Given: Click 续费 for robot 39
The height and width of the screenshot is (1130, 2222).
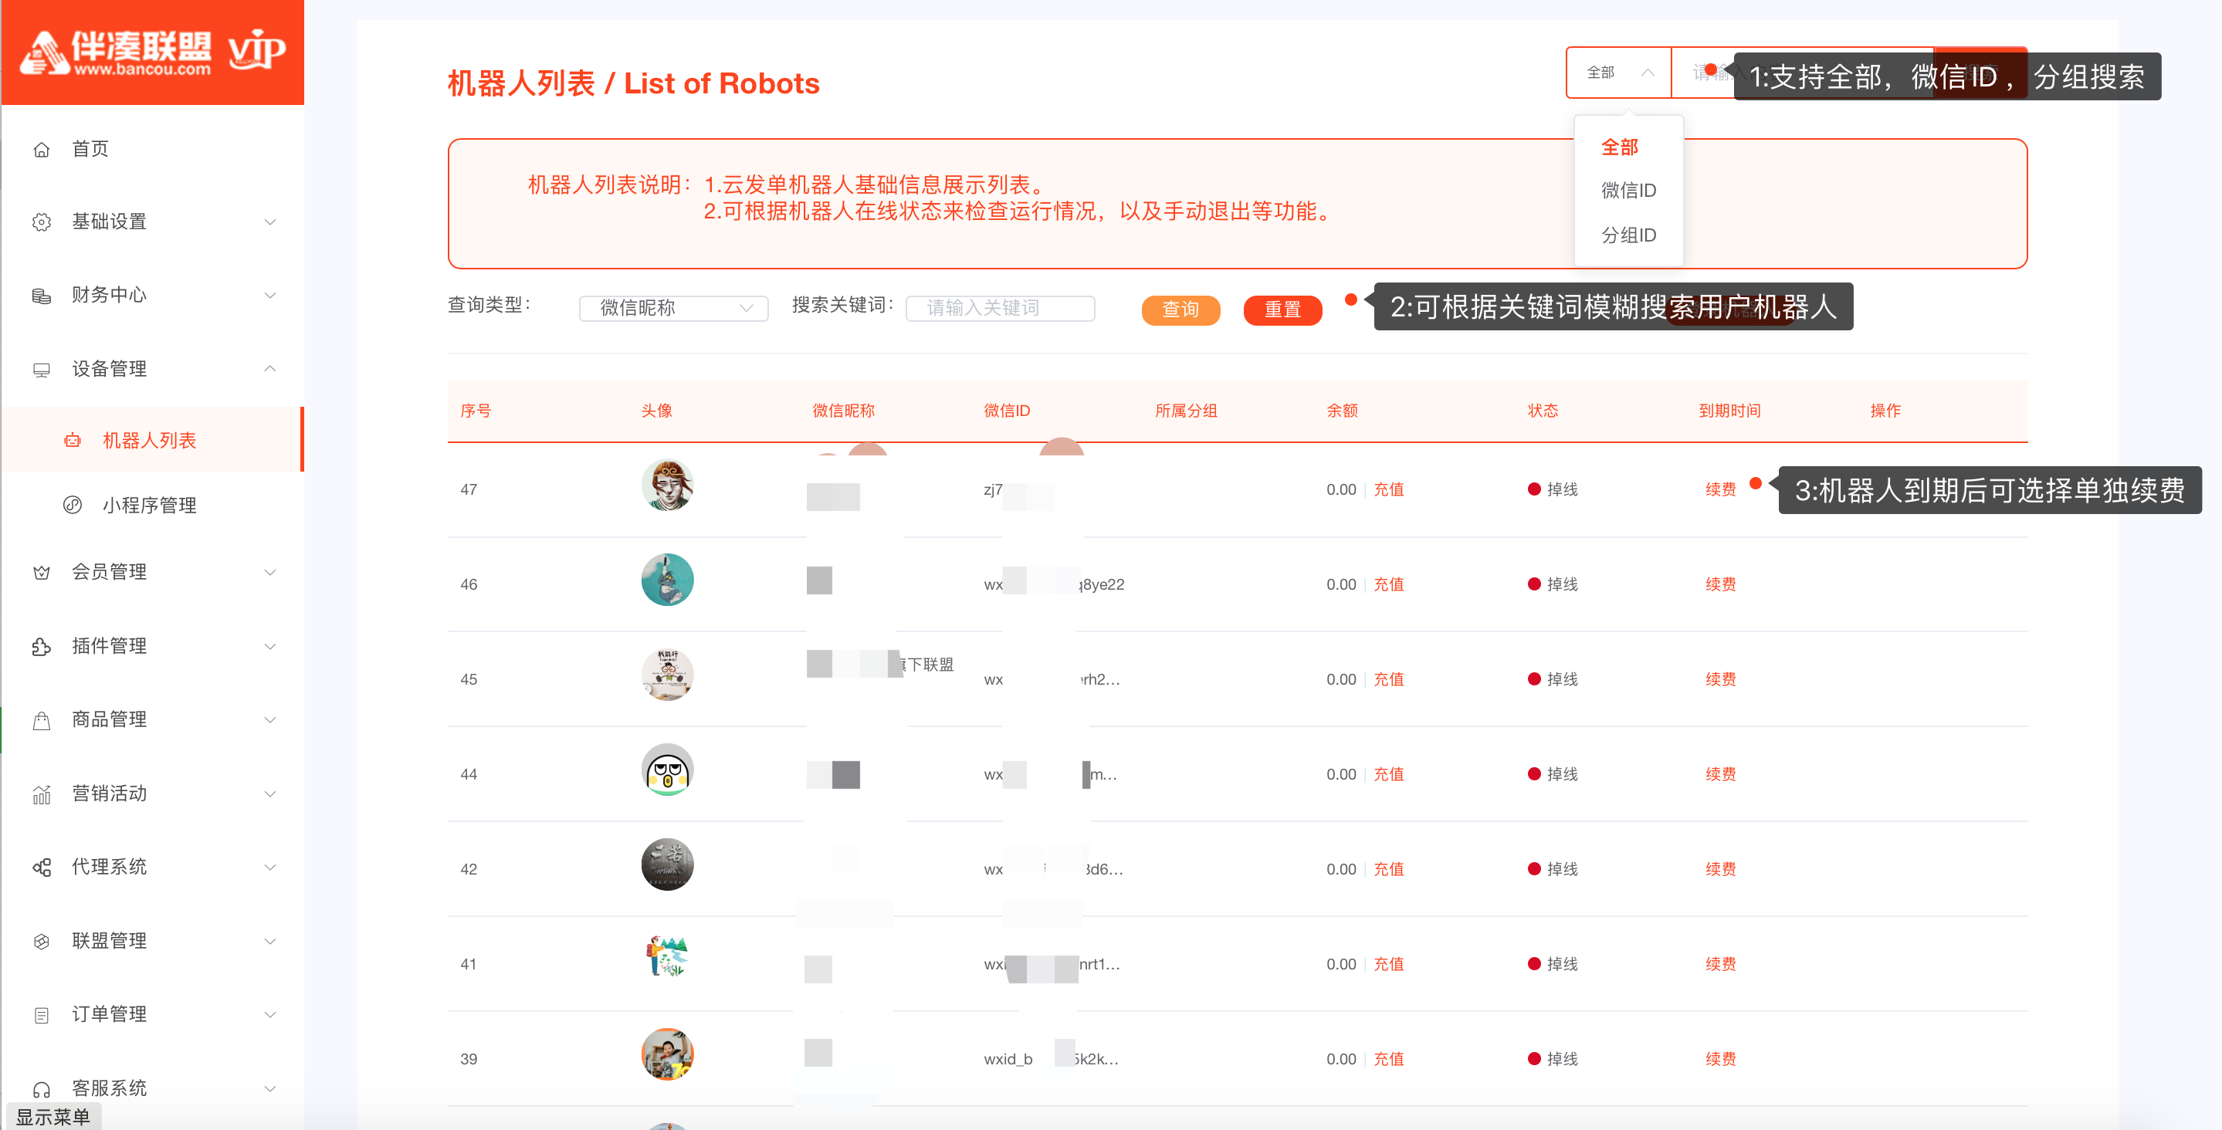Looking at the screenshot, I should click(1721, 1059).
